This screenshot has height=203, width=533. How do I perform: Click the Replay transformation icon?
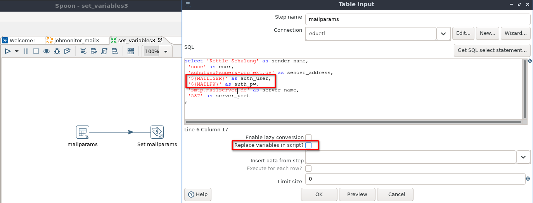click(67, 51)
